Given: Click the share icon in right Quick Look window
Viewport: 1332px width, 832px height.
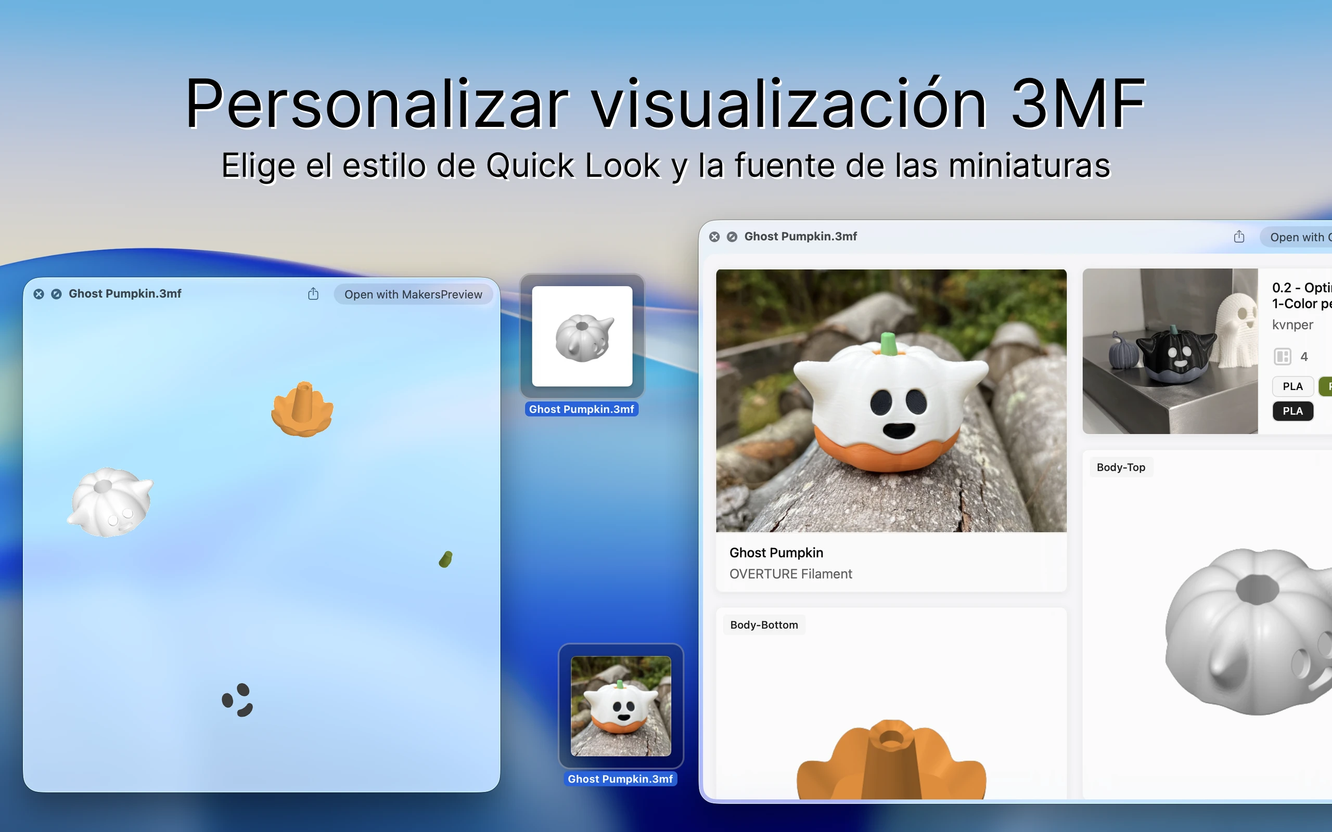Looking at the screenshot, I should click(x=1239, y=237).
